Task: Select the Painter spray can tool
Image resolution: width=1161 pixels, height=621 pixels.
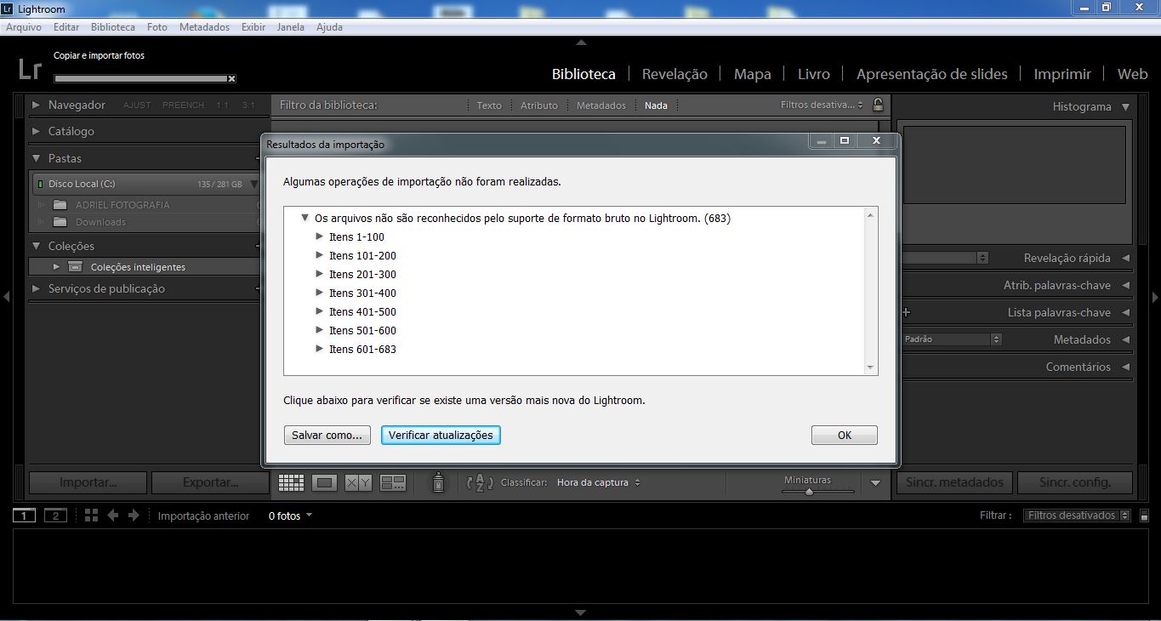Action: [438, 482]
